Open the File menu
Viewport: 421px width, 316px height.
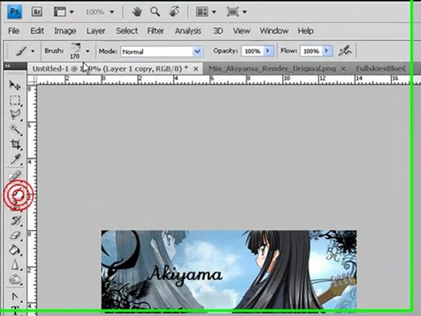14,31
